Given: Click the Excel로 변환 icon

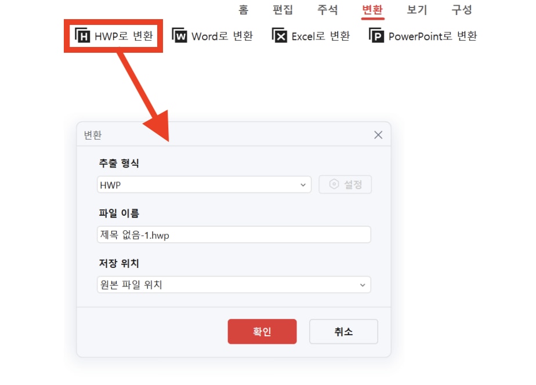Looking at the screenshot, I should [280, 35].
